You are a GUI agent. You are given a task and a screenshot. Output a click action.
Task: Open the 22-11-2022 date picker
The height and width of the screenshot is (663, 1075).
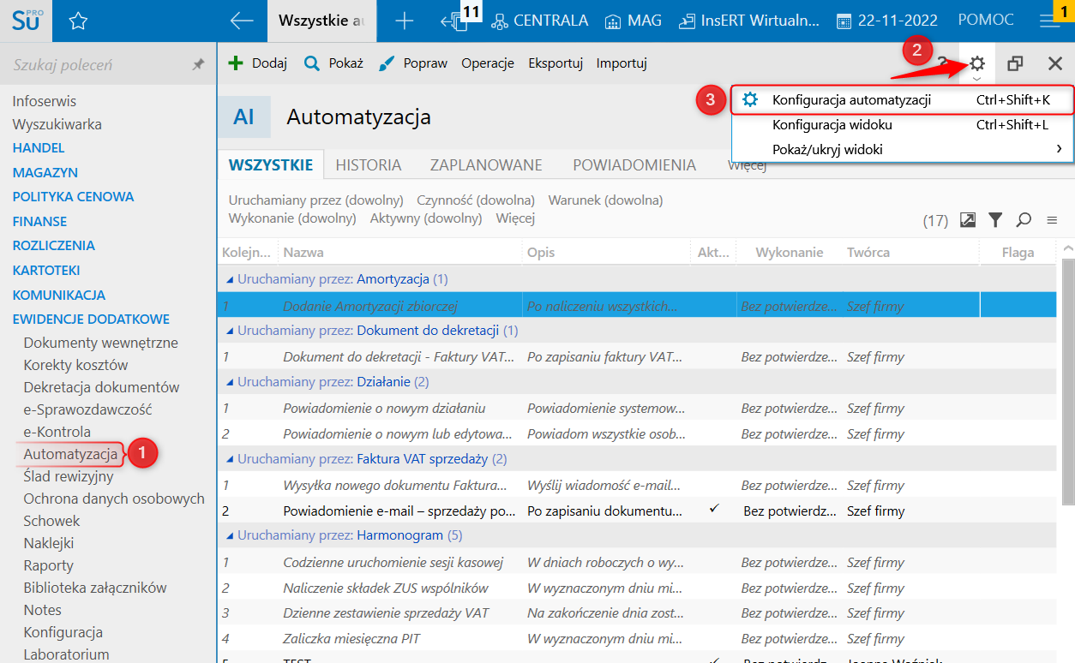click(x=886, y=21)
